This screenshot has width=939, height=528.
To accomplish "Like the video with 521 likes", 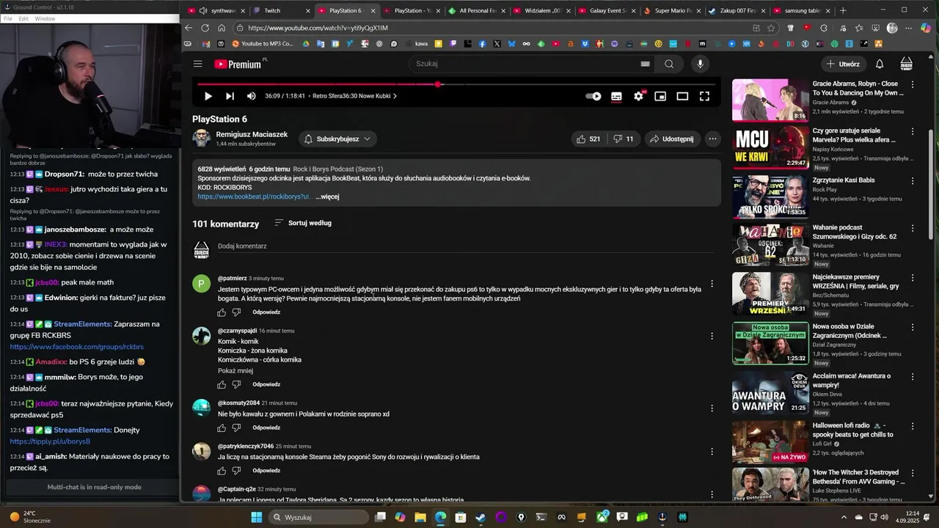I will (x=588, y=139).
